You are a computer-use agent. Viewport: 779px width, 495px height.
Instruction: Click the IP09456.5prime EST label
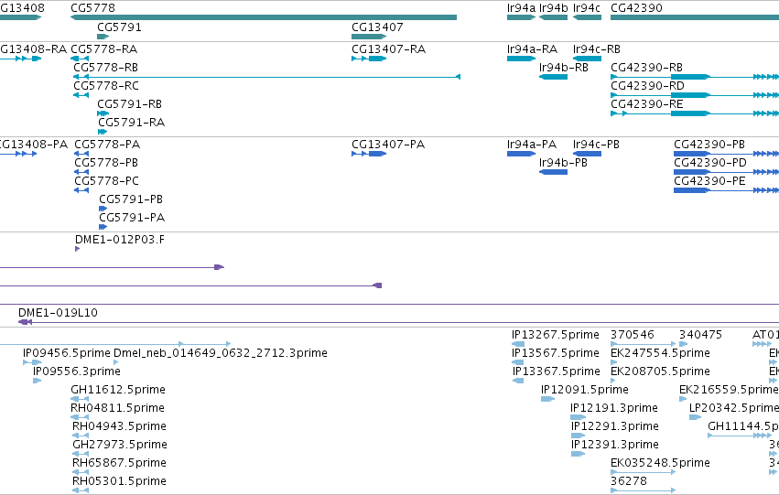click(67, 353)
